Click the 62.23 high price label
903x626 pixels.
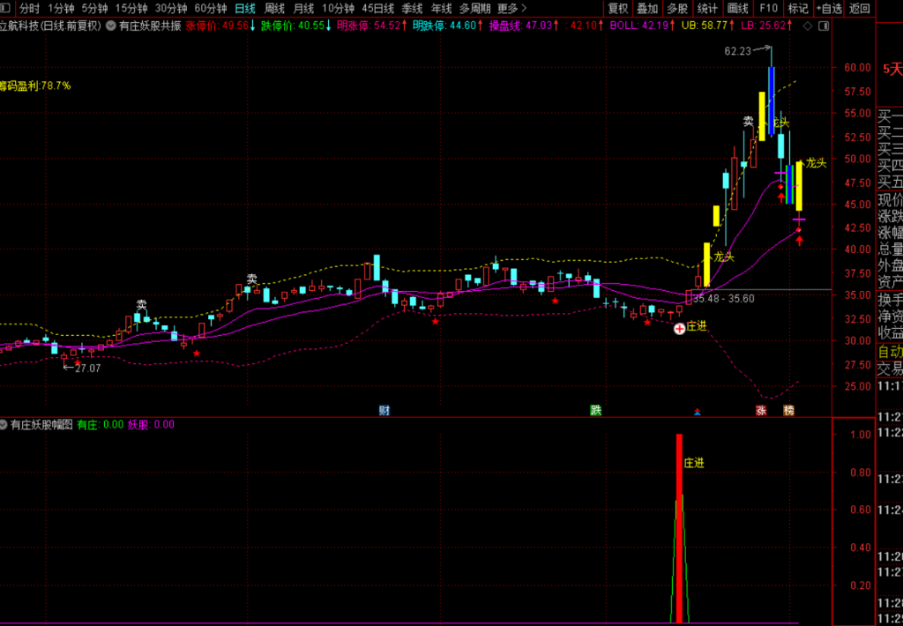click(738, 51)
